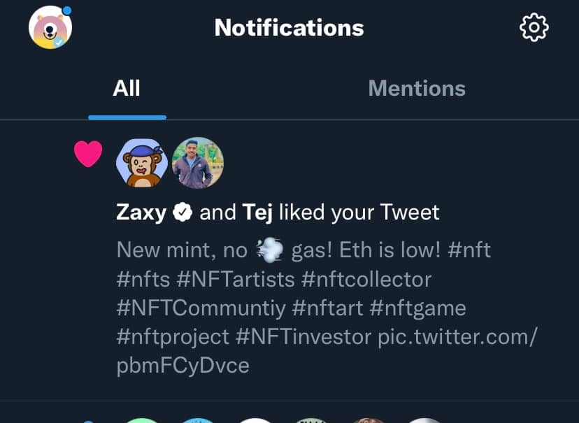Open notification settings gear
The height and width of the screenshot is (423, 579).
pyautogui.click(x=534, y=28)
